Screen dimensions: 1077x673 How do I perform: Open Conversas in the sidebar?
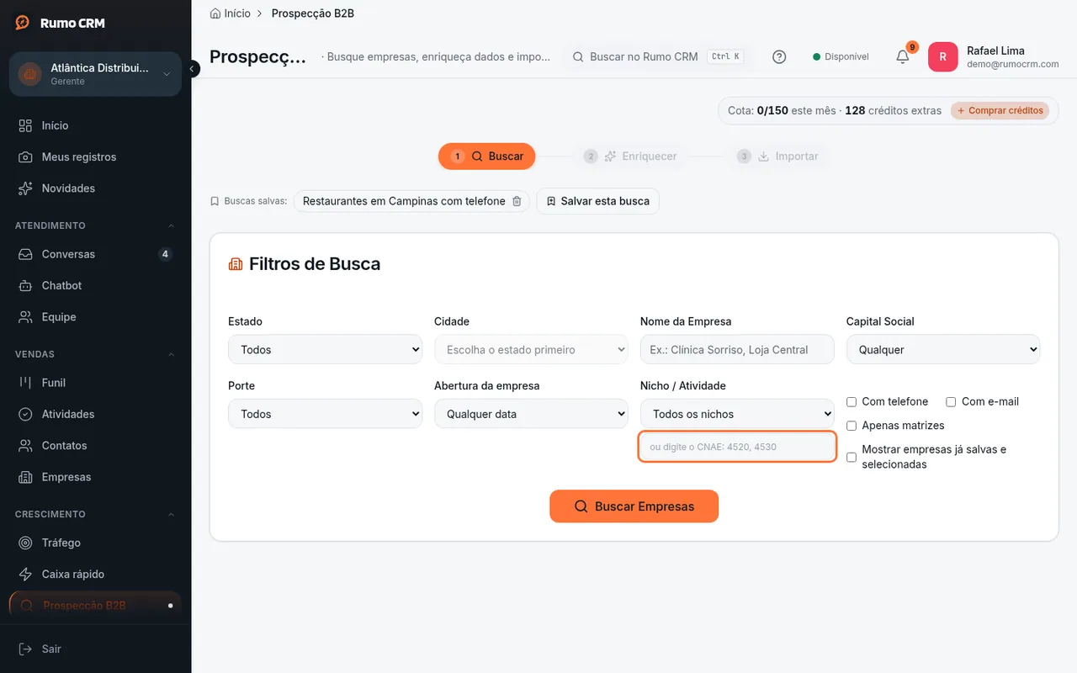[95, 254]
